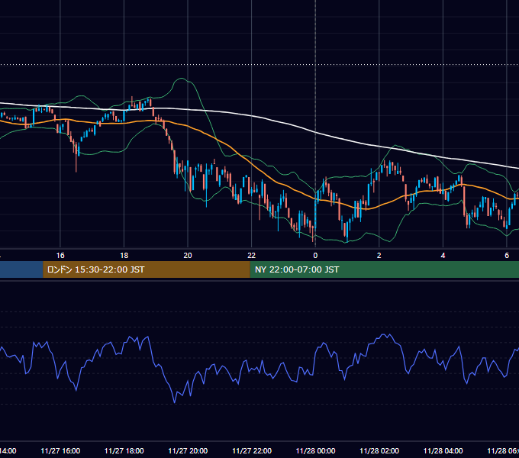Click the 11/28 04:00 label on bottom axis
519x458 pixels.
[x=443, y=450]
